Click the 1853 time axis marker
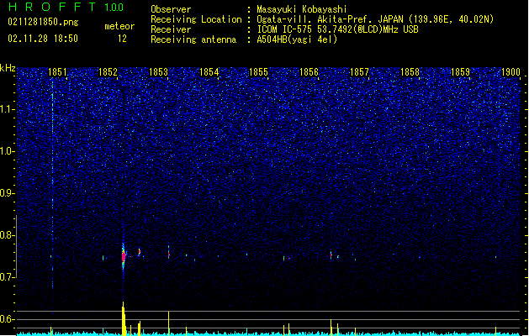This screenshot has height=336, width=529. (x=158, y=72)
